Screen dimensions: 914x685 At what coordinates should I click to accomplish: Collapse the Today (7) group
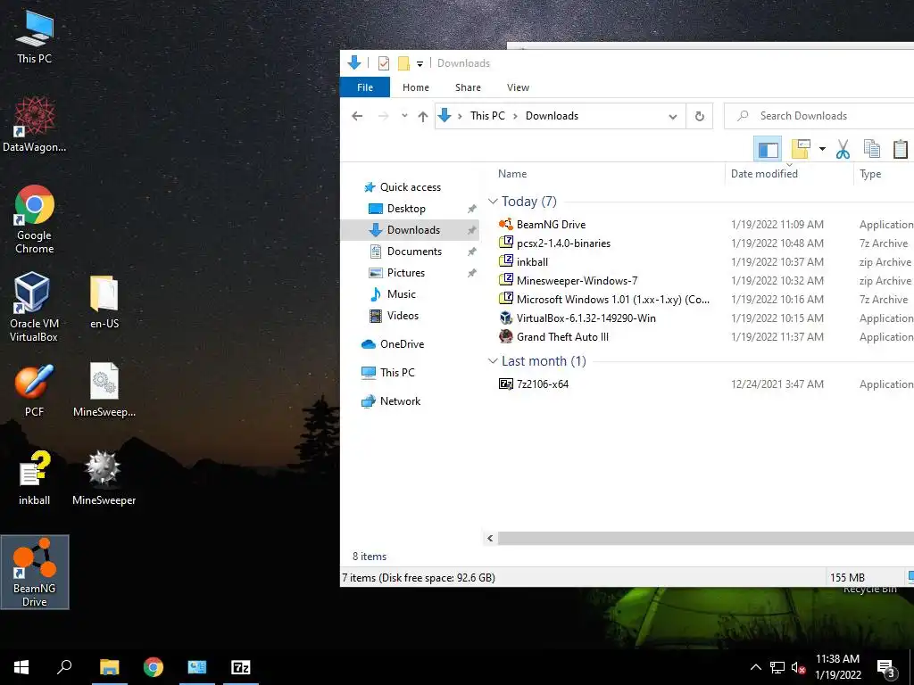pyautogui.click(x=493, y=202)
